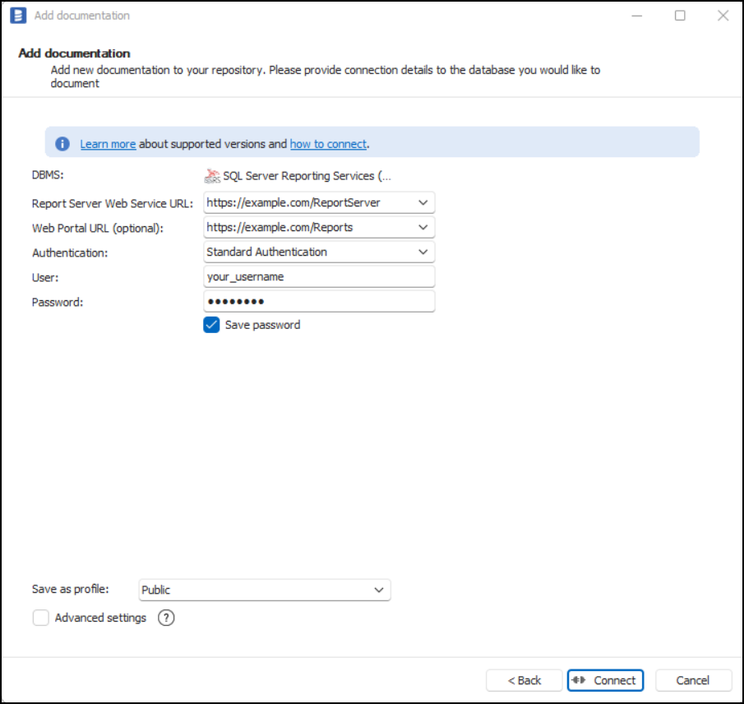Expand Report Server Web Service URL dropdown
The height and width of the screenshot is (704, 744).
(x=423, y=202)
